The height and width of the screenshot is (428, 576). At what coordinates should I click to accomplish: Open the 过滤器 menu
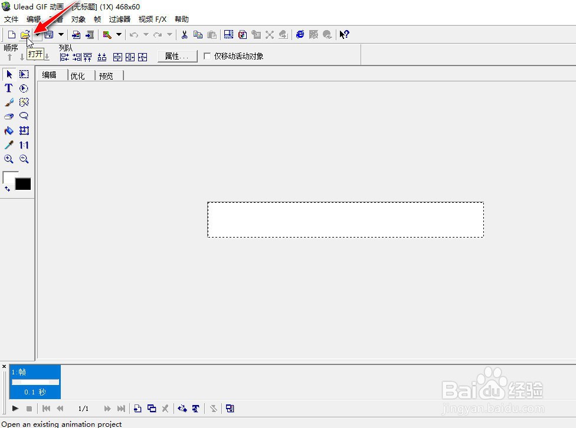click(x=120, y=19)
